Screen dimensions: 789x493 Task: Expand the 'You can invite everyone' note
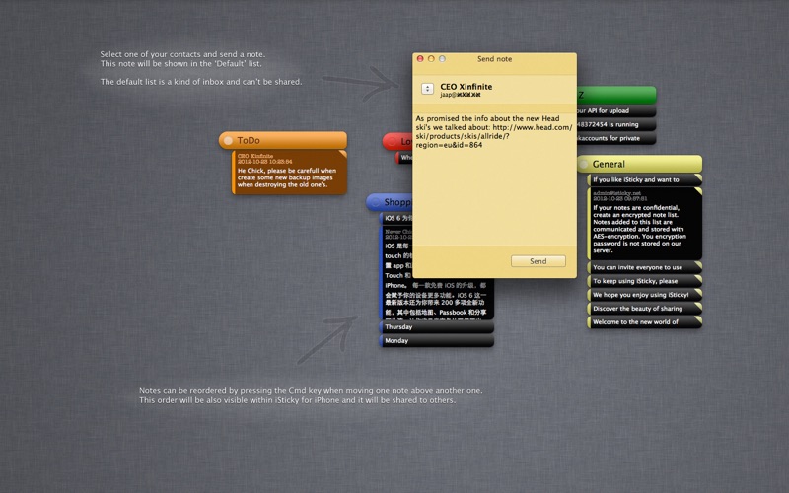(641, 267)
